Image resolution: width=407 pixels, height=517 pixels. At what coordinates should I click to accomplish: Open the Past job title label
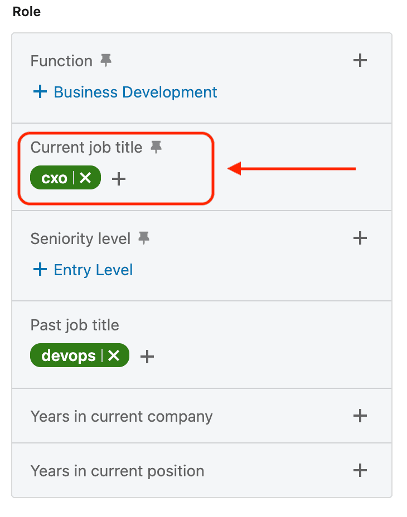(x=75, y=325)
